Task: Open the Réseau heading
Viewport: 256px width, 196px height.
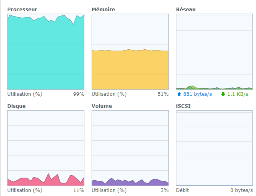Action: point(186,9)
